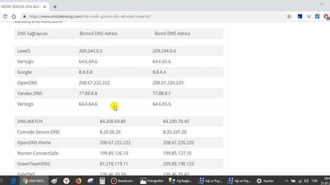Select Comodo primary 8.26.56.26
330x185 pixels.
110,132
